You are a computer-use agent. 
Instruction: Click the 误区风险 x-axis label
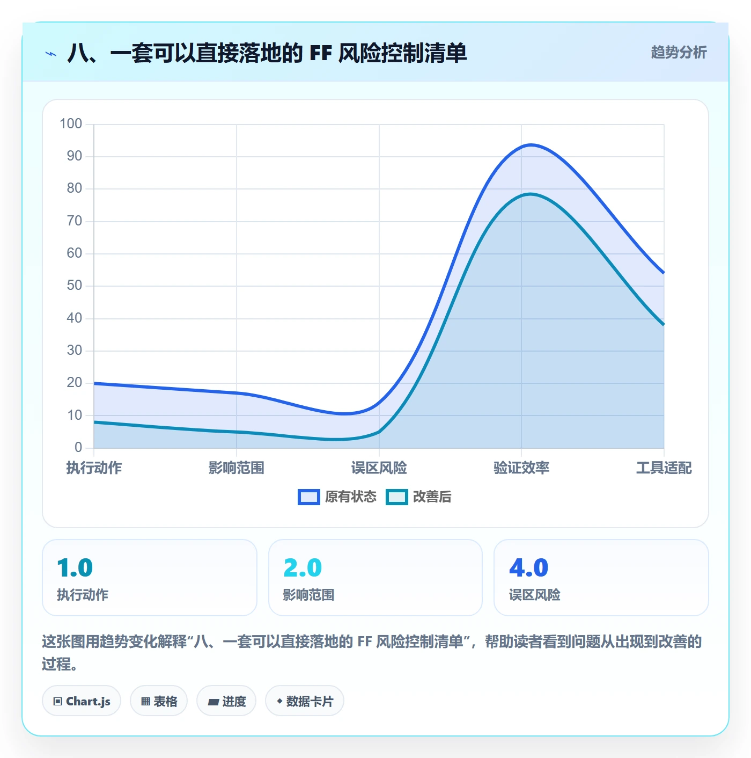379,468
